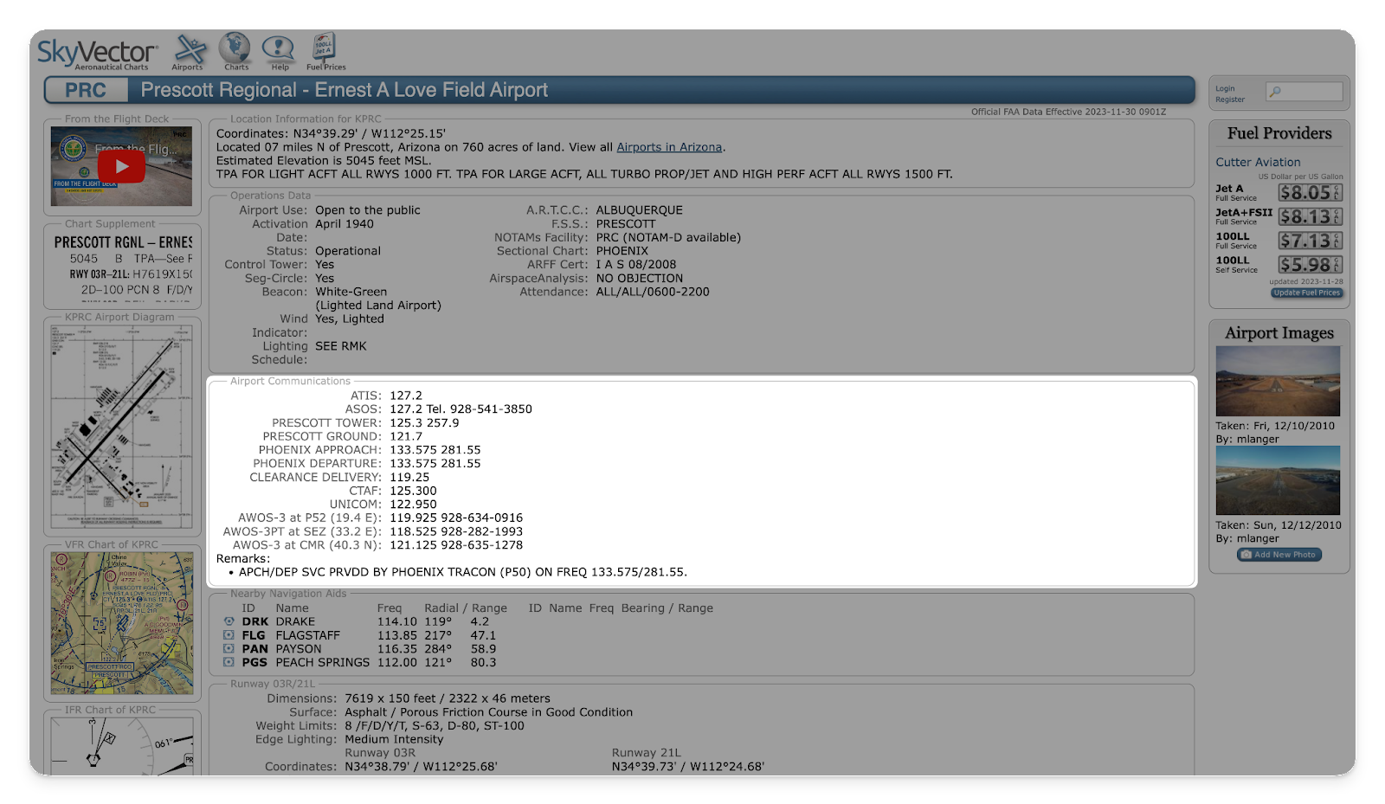Select the DRAKE navaid name

295,621
